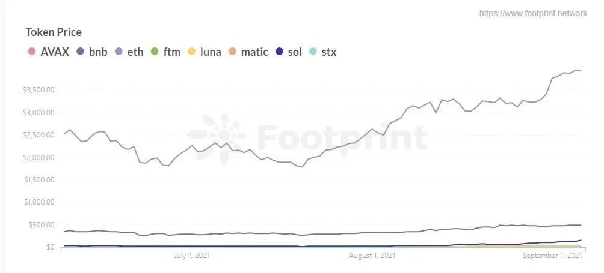The width and height of the screenshot is (604, 273).
Task: Click the AVAX pink legend dot
Action: pyautogui.click(x=32, y=52)
